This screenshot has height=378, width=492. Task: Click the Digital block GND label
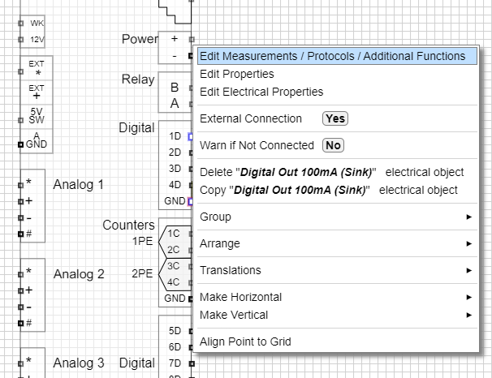175,201
